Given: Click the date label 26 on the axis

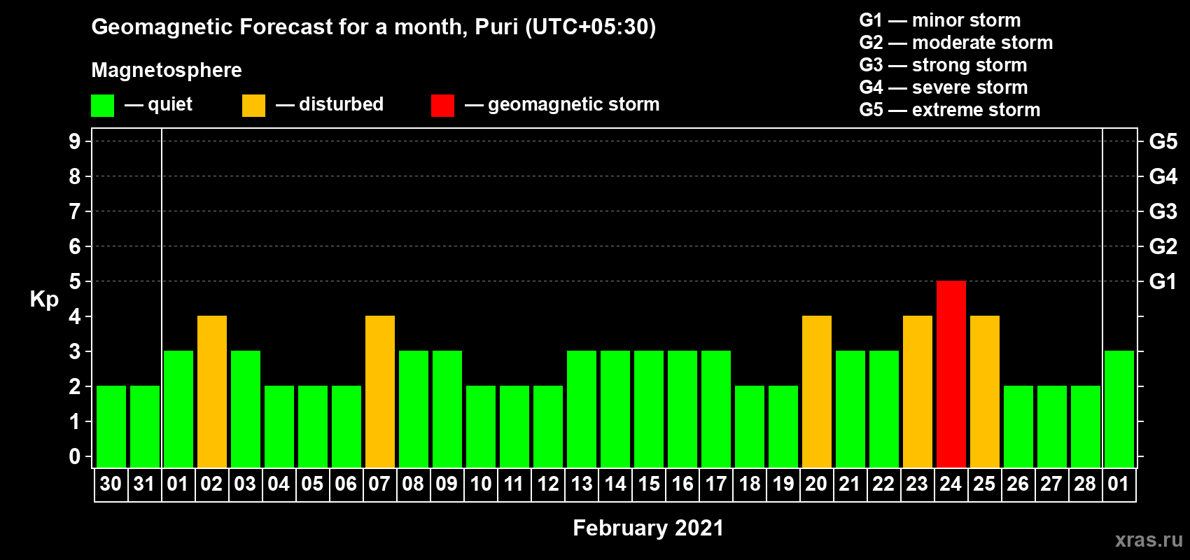Looking at the screenshot, I should [x=1018, y=484].
